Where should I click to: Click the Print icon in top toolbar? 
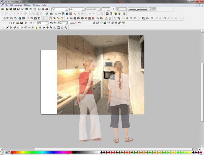[x=43, y=9]
